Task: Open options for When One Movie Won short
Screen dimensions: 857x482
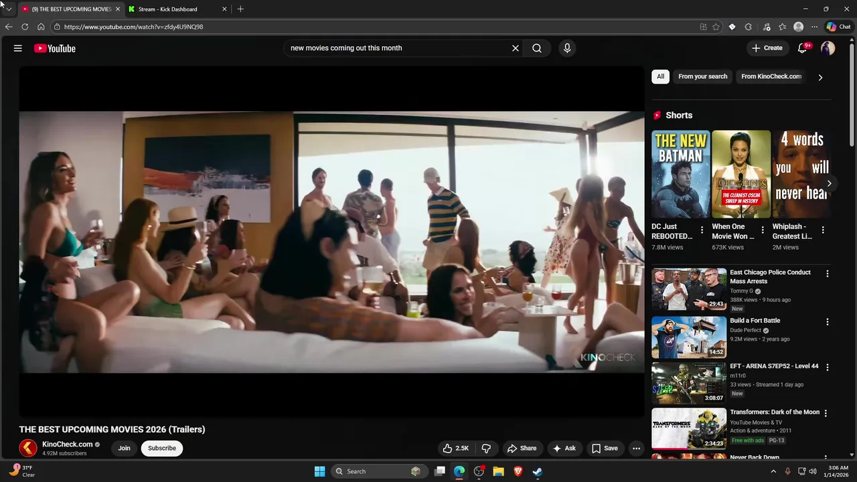Action: 763,230
